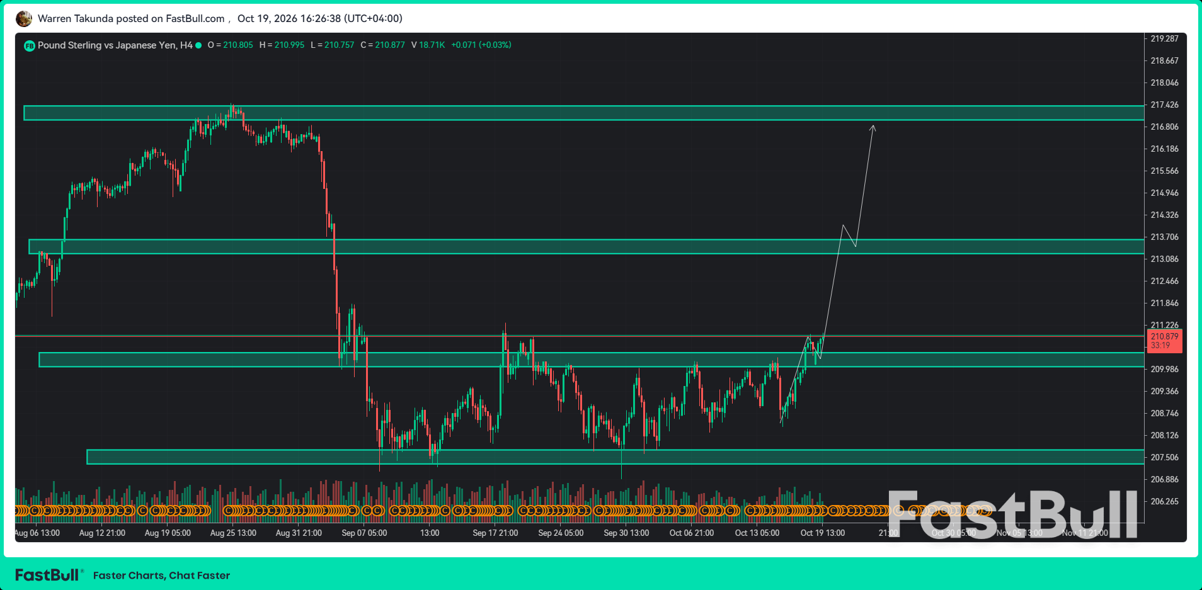Click the 206.265 price axis label
The image size is (1202, 590).
(x=1164, y=501)
